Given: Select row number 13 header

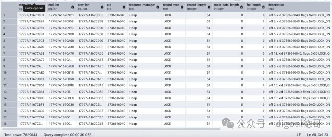Looking at the screenshot, I should 9,92.
